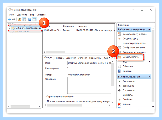The height and width of the screenshot is (120, 162).
Task: Click the Up one level folder icon
Action: (x=20, y=19)
